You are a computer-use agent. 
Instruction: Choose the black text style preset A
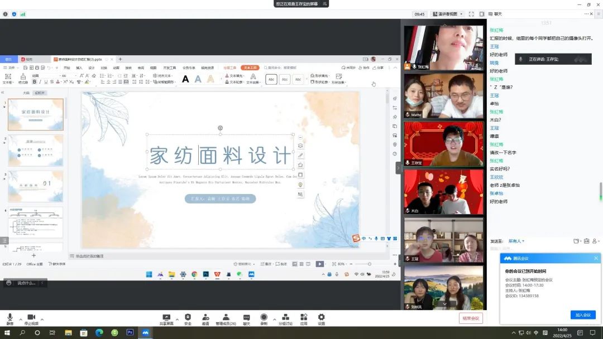[x=185, y=79]
